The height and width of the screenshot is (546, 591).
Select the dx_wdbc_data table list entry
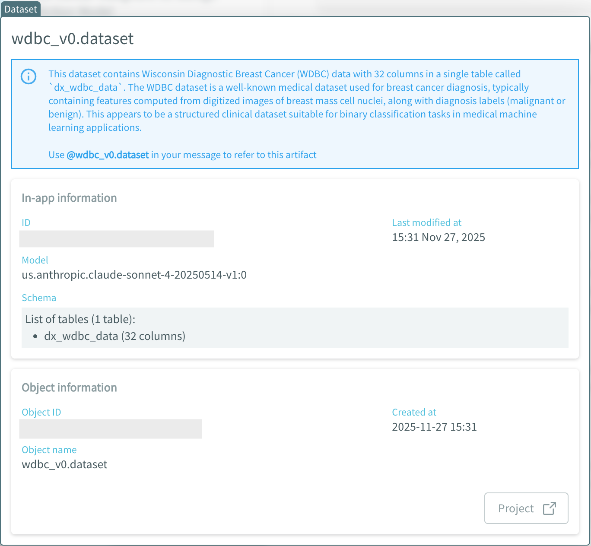(114, 336)
